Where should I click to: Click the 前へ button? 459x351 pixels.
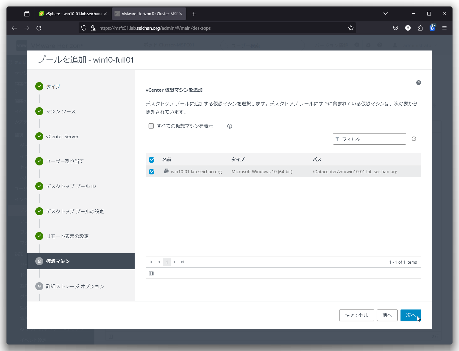pos(387,315)
